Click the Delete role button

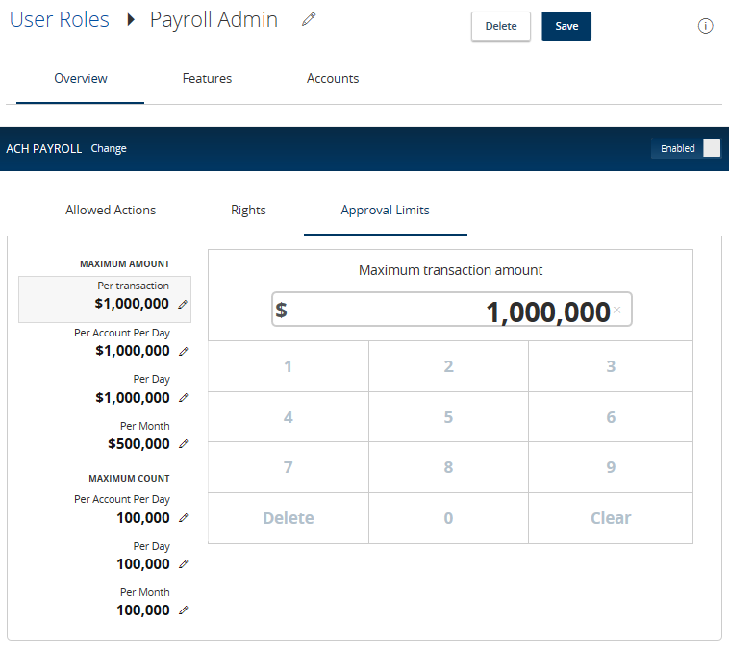501,27
